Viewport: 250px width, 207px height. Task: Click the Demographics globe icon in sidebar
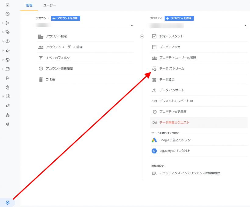pos(7,59)
